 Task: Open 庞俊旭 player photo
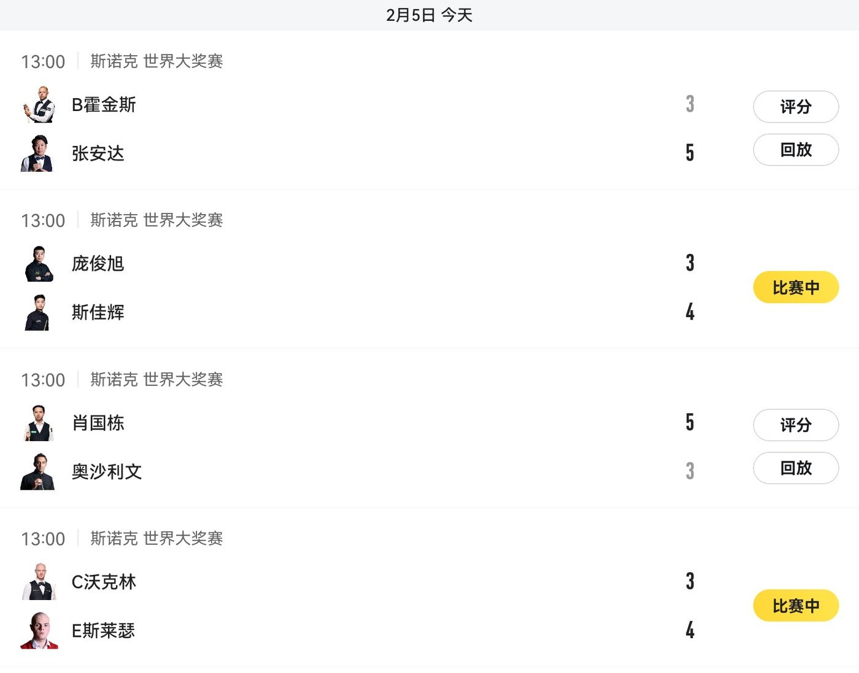pyautogui.click(x=39, y=264)
